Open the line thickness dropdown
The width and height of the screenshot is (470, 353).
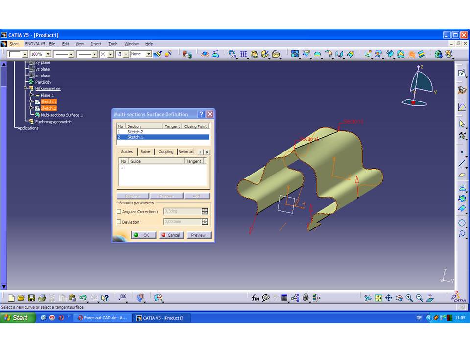pyautogui.click(x=71, y=54)
